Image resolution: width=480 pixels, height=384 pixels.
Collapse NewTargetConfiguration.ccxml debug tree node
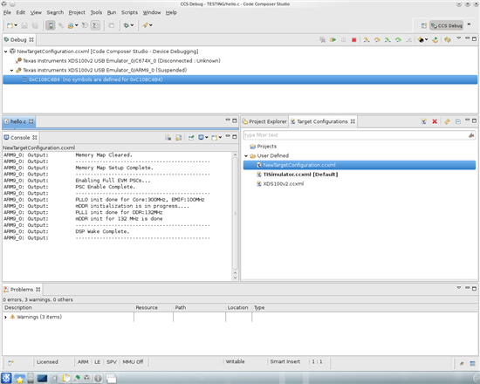click(6, 51)
